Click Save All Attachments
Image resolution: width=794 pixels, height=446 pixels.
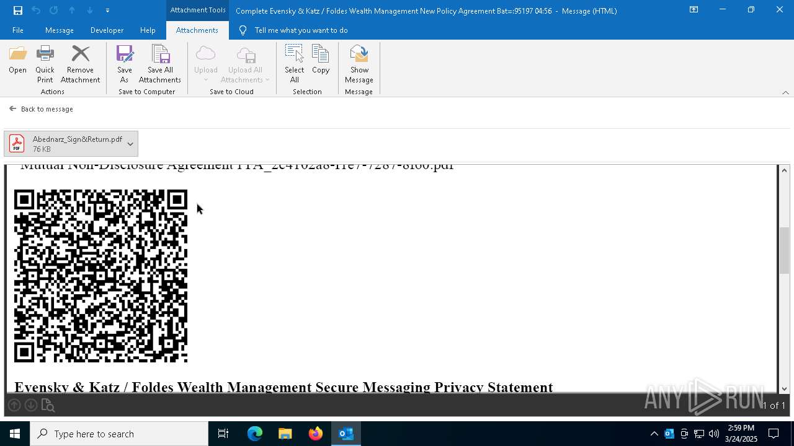(160, 64)
